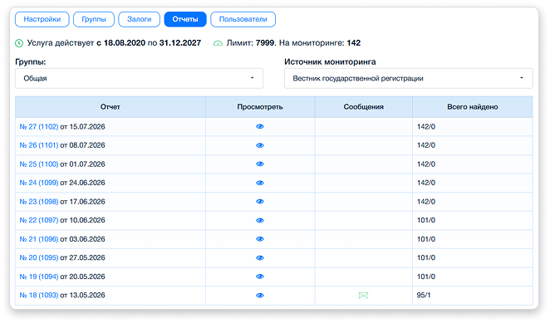View report № 22 (1097) eye icon
The width and height of the screenshot is (550, 323).
[x=260, y=220]
